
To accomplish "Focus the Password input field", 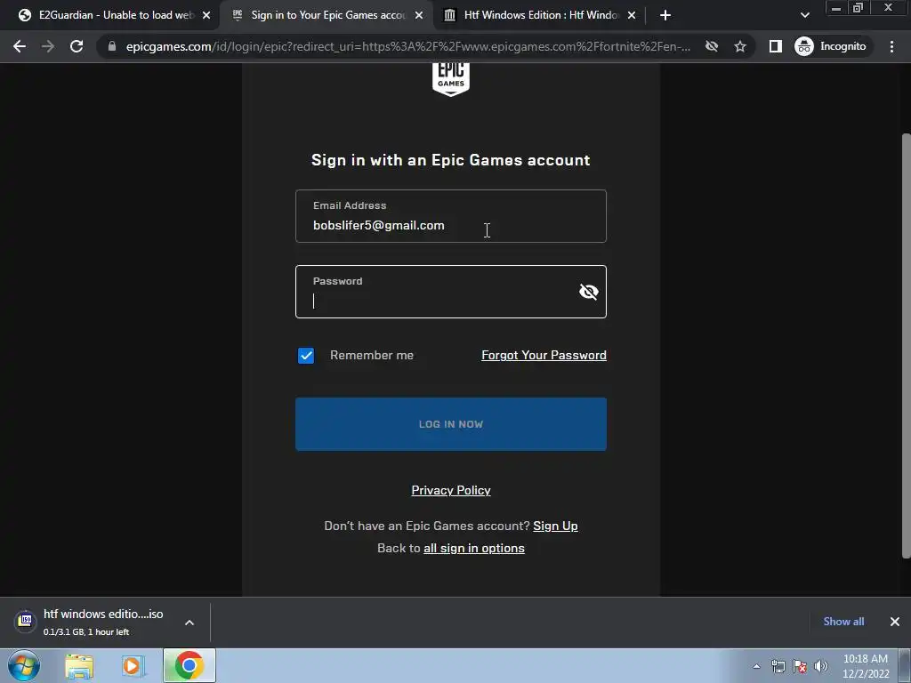I will 451,292.
